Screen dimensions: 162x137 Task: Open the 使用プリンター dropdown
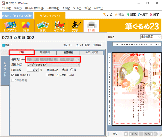[x=53, y=60]
